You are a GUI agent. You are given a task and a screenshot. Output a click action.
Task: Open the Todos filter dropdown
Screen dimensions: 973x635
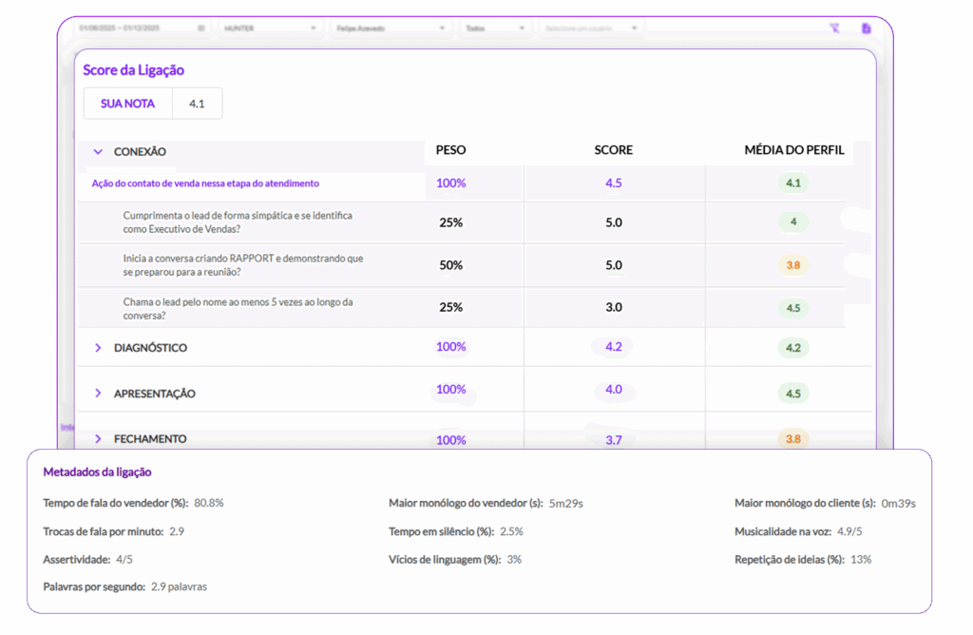click(494, 29)
